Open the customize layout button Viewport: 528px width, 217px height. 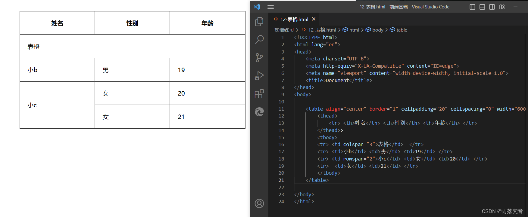click(x=502, y=7)
